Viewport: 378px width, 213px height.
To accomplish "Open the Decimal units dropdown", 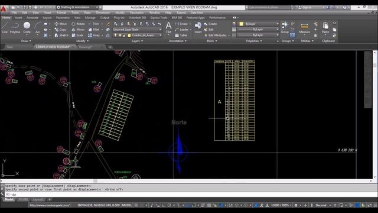I will [x=323, y=205].
